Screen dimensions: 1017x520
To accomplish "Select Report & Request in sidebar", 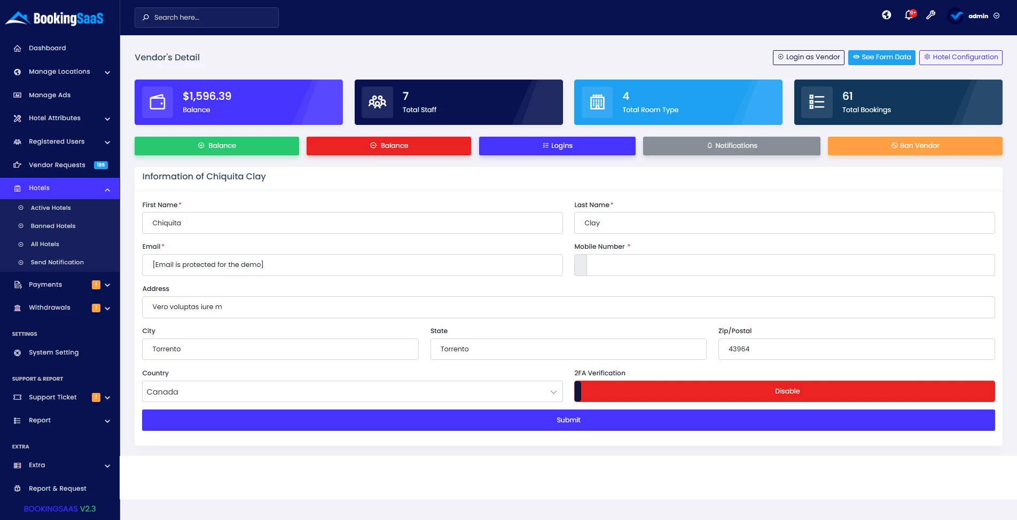I will [x=58, y=488].
